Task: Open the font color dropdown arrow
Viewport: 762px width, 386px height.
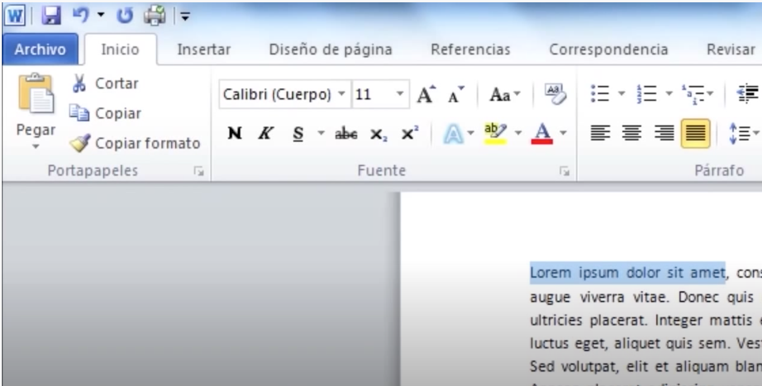Action: pyautogui.click(x=563, y=133)
